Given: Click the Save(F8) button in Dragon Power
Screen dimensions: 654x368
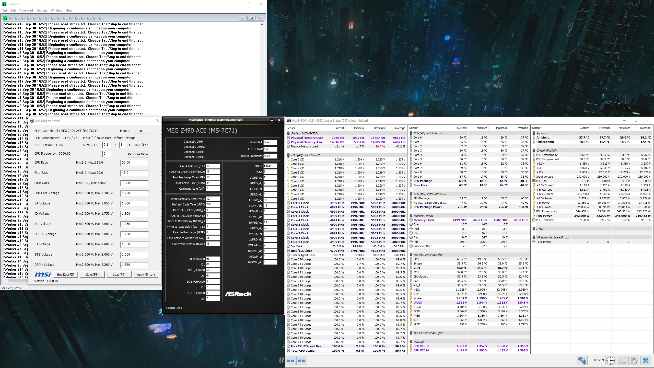Looking at the screenshot, I should click(x=92, y=274).
